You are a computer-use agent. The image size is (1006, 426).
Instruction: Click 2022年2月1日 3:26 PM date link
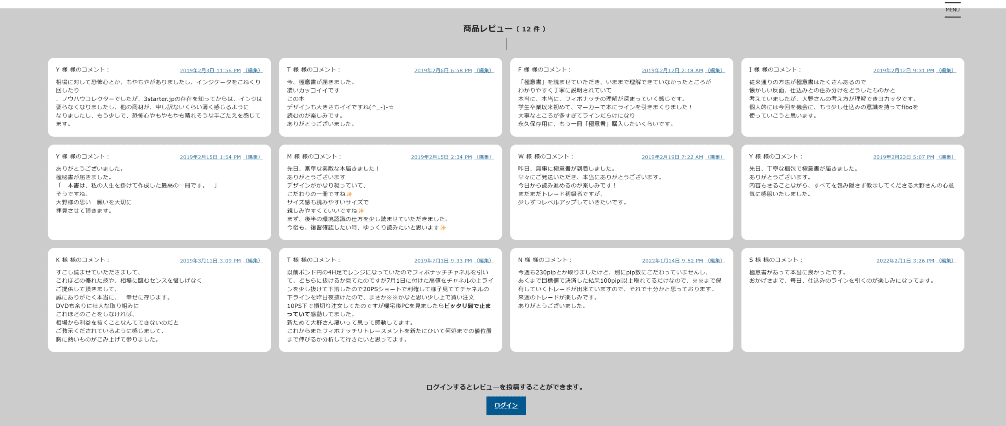(x=905, y=261)
